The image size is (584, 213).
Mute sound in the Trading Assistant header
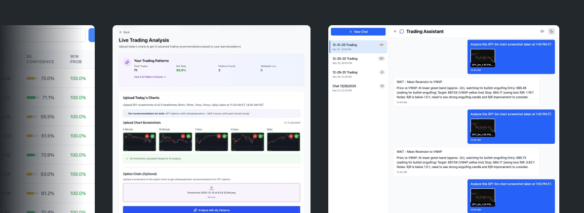click(x=542, y=31)
